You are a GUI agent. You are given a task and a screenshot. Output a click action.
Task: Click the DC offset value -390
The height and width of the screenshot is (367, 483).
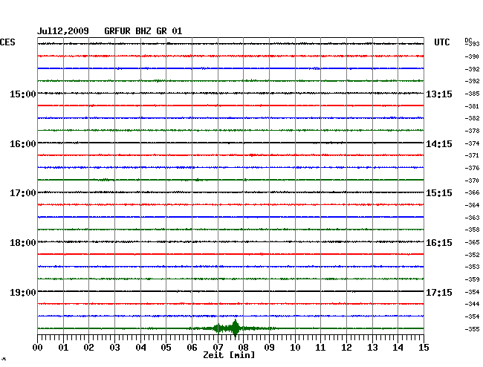[x=472, y=56]
